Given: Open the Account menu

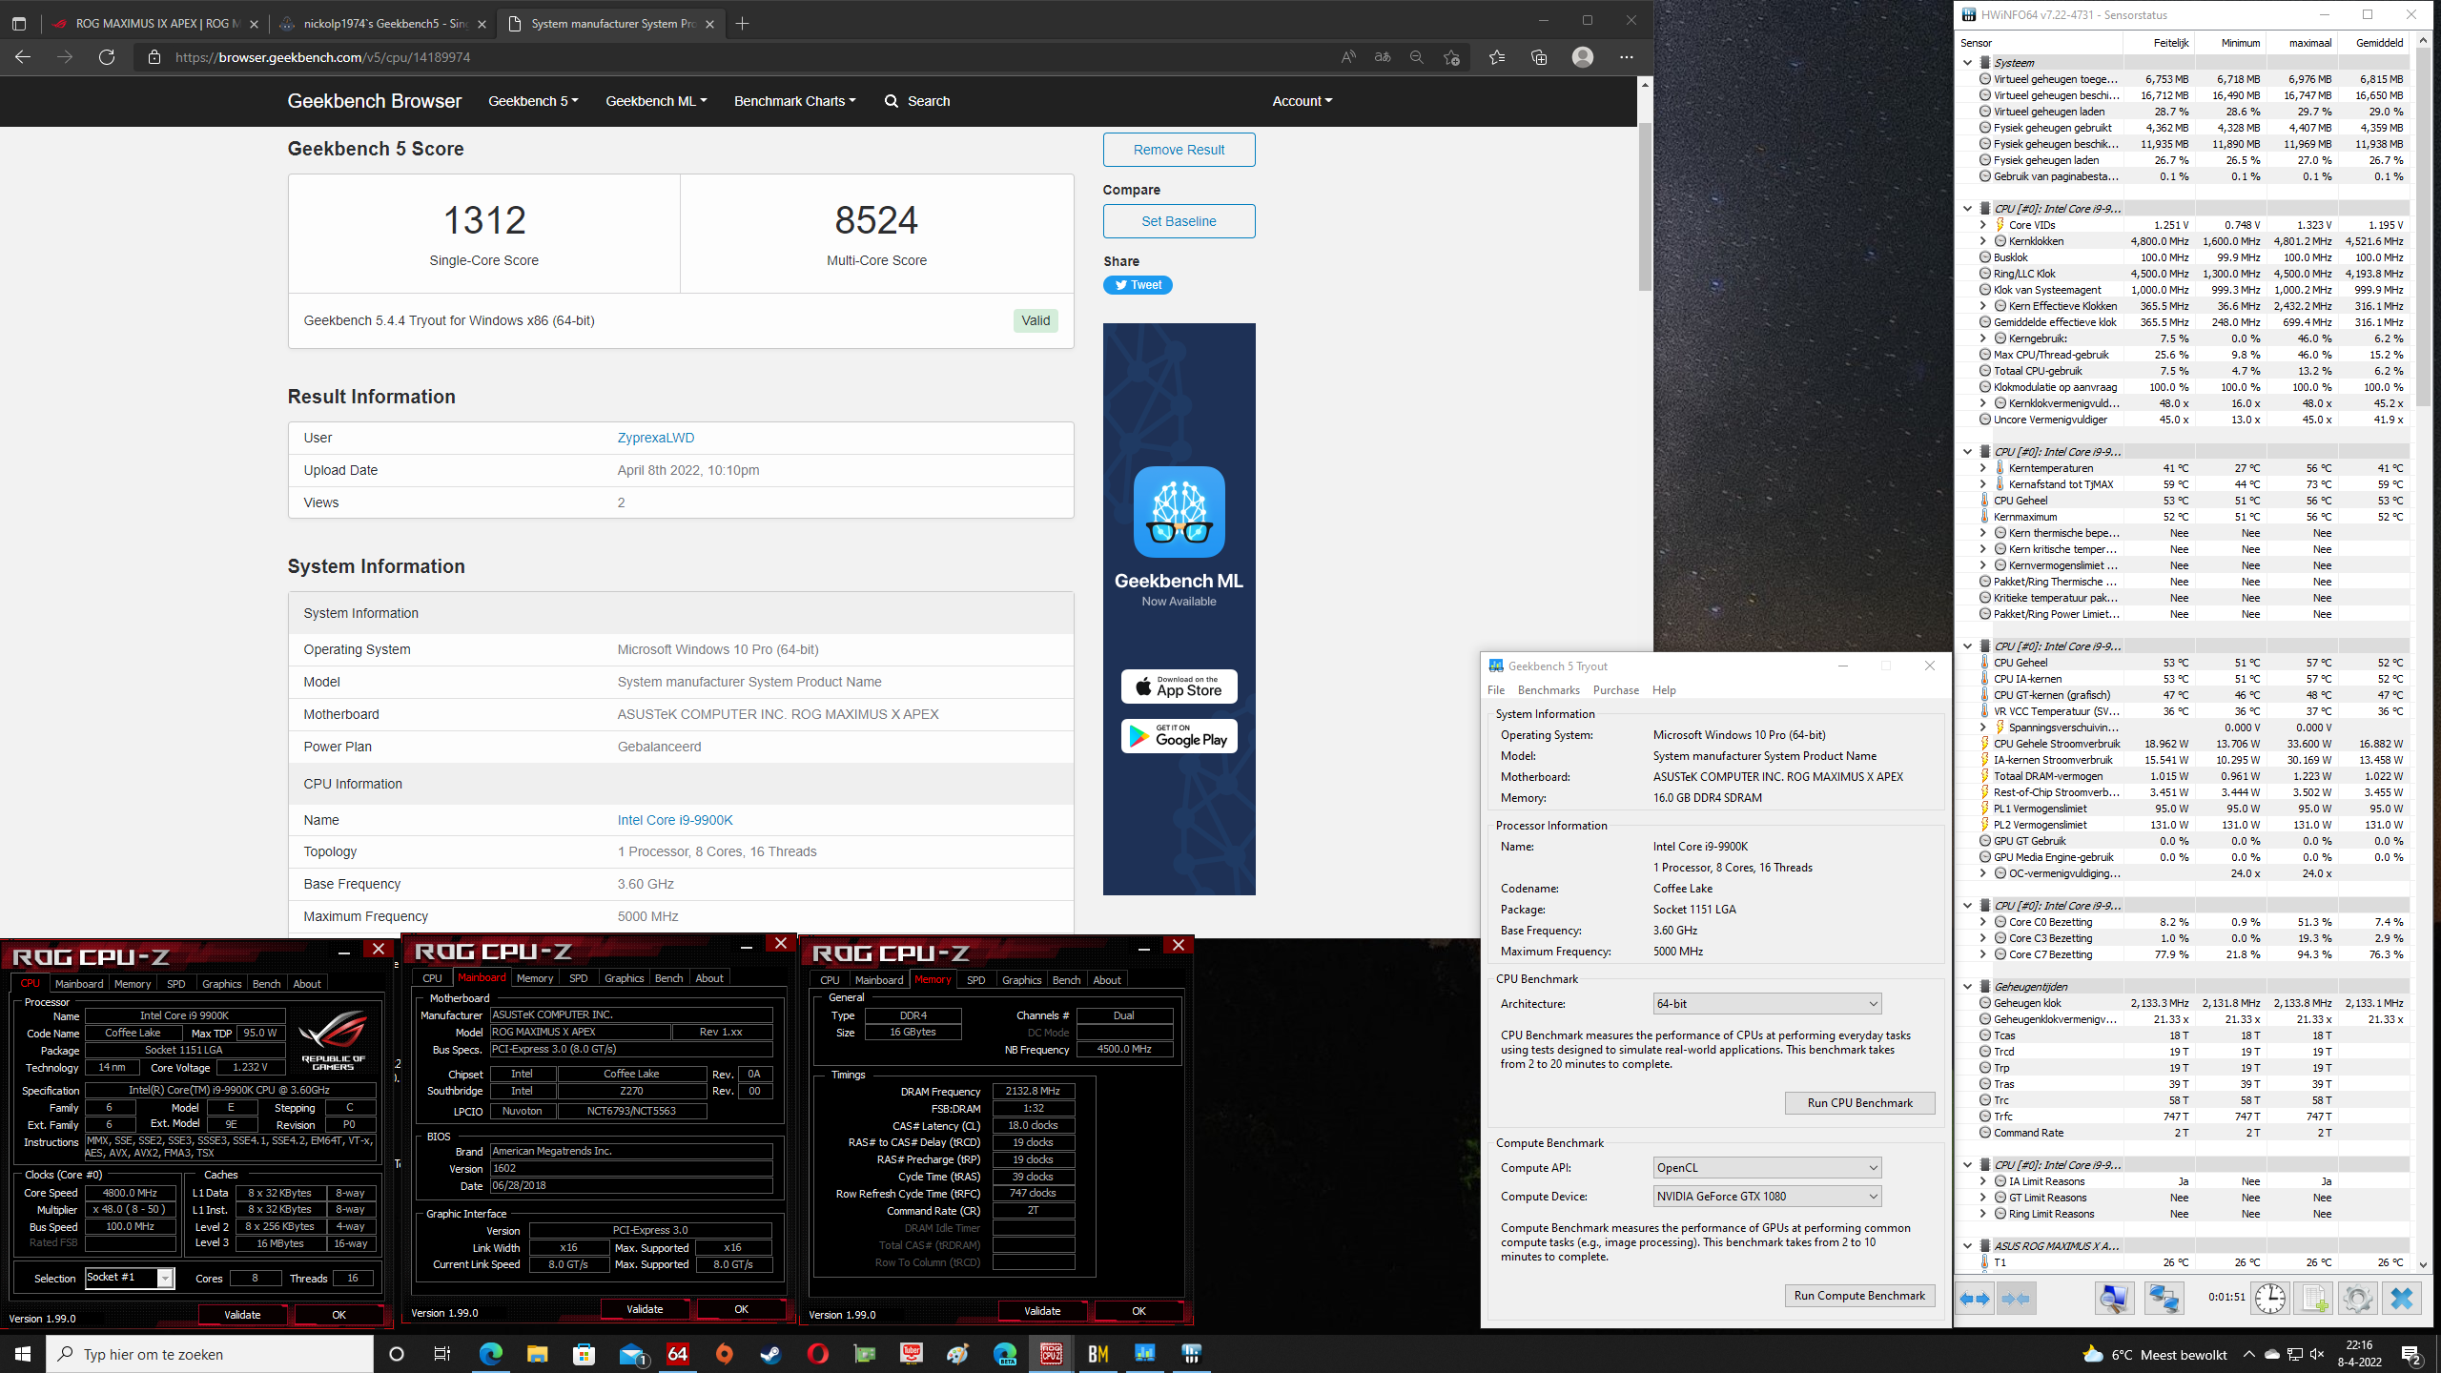Looking at the screenshot, I should click(x=1302, y=101).
